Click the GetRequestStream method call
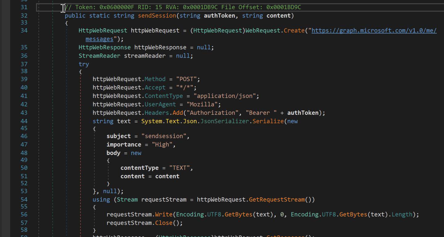This screenshot has height=237, width=444. (277, 200)
